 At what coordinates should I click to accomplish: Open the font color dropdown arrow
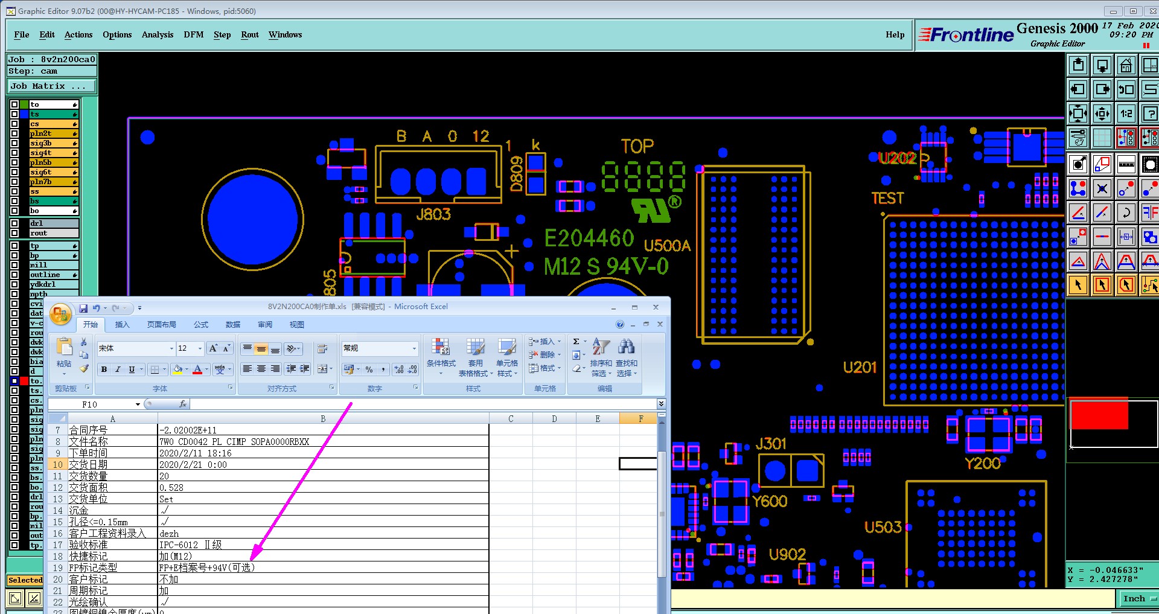pos(206,369)
